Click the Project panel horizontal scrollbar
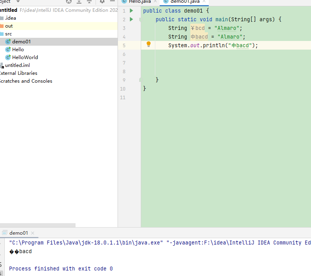The width and height of the screenshot is (311, 276). (x=38, y=225)
